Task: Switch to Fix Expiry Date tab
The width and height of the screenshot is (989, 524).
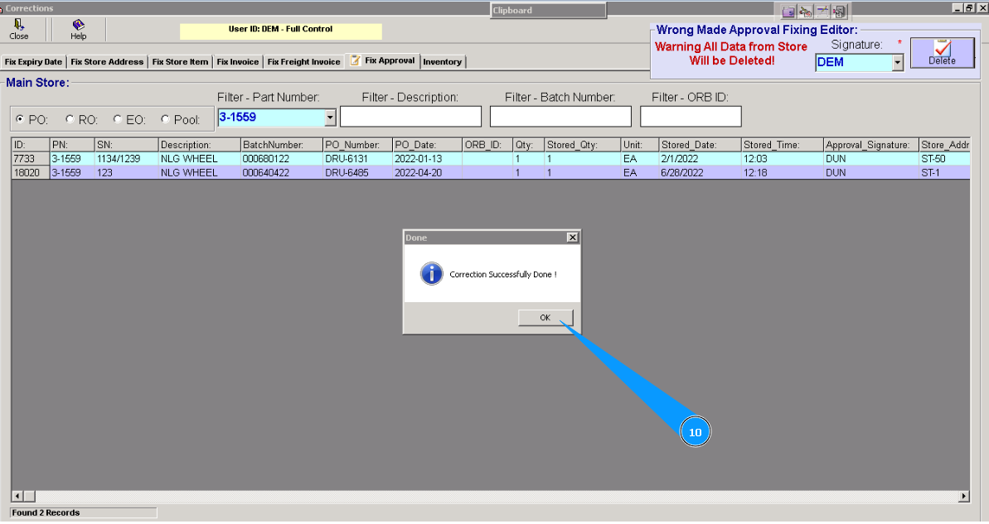Action: [33, 62]
